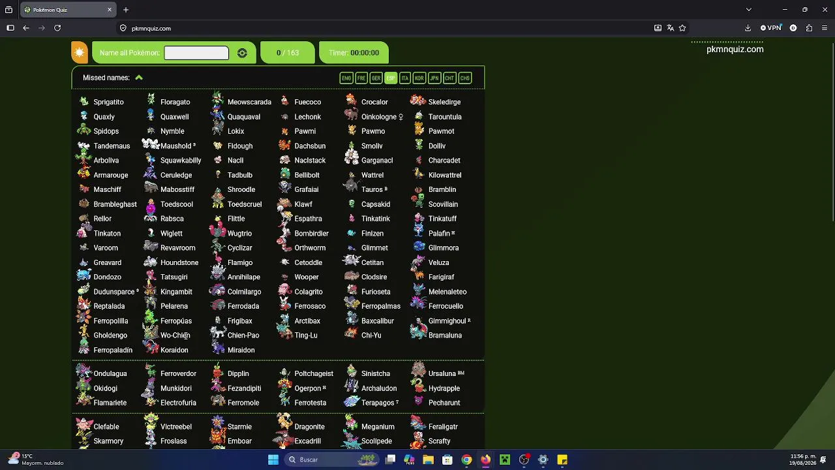The height and width of the screenshot is (470, 835).
Task: Click the Quaquaval name
Action: tap(244, 117)
